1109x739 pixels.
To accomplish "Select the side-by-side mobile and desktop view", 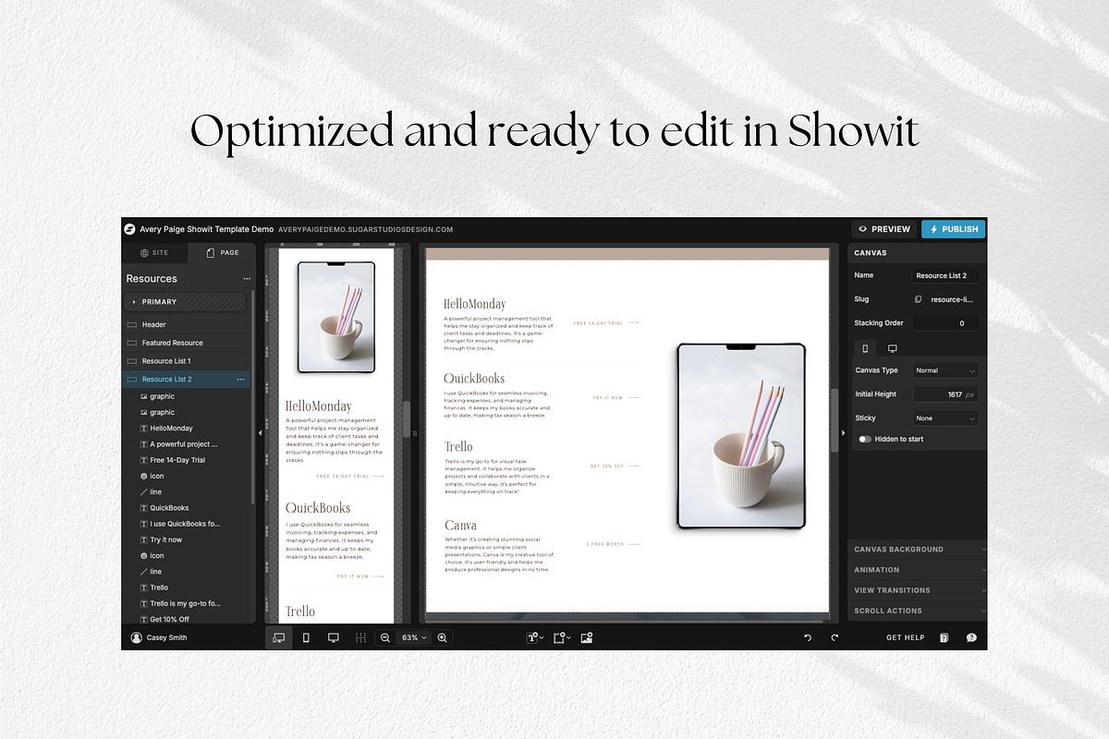I will pos(278,637).
